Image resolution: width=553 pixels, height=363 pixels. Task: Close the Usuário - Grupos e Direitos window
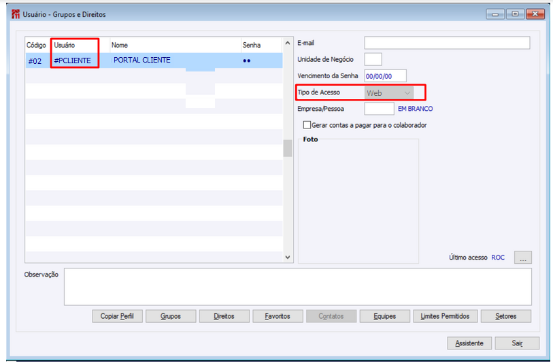(535, 14)
